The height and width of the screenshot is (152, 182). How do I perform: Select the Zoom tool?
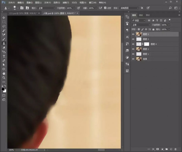(x=4, y=78)
